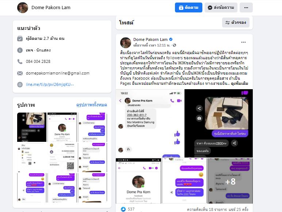Click the globe privacy icon on post
The width and height of the screenshot is (282, 212).
pos(174,45)
